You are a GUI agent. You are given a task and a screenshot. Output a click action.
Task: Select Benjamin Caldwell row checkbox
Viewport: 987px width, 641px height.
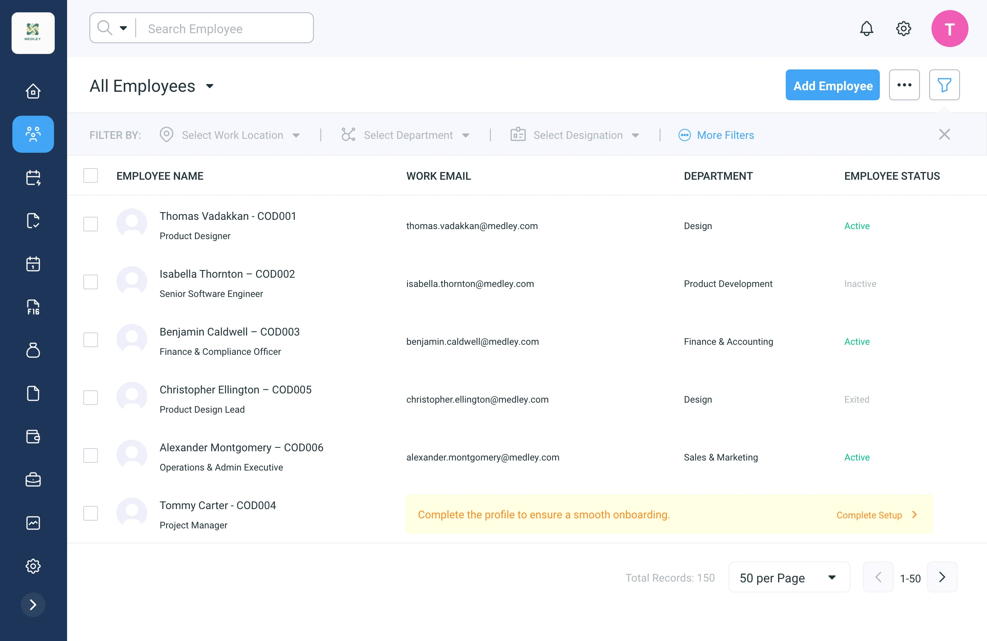(x=90, y=340)
